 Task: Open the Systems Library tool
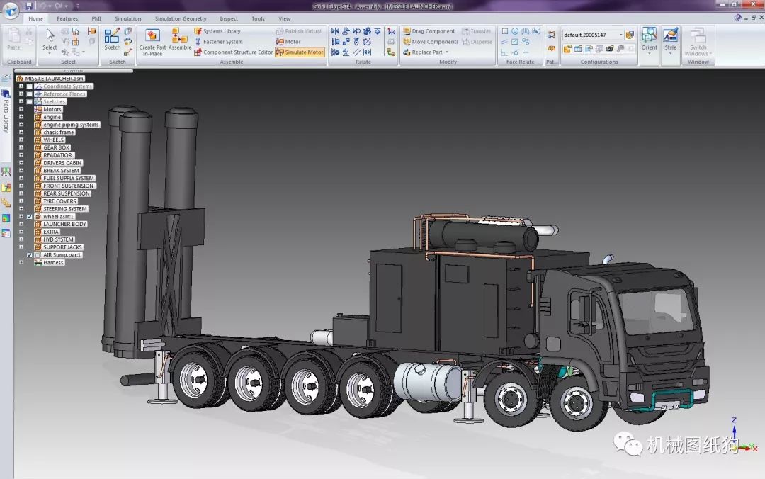(217, 31)
